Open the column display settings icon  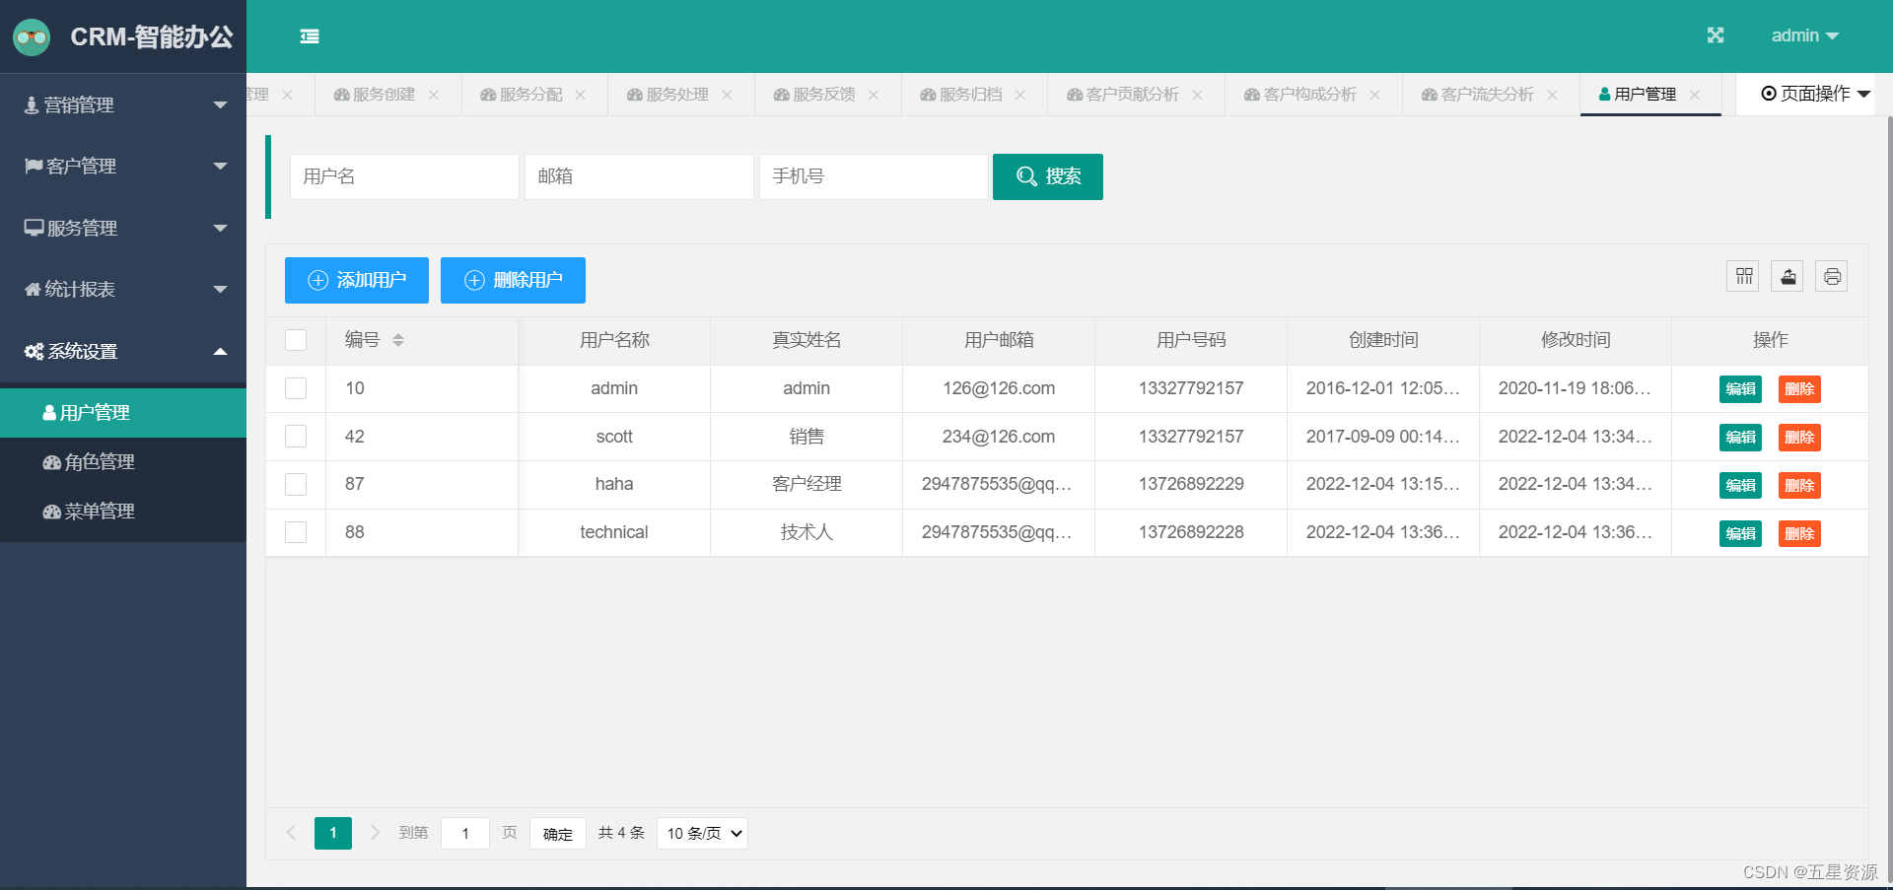tap(1742, 276)
